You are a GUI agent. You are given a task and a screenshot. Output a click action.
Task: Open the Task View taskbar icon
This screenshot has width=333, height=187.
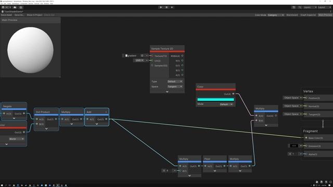9,185
